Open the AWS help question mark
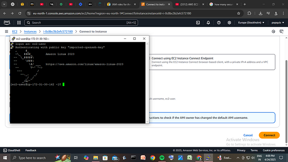This screenshot has height=162, width=288. pyautogui.click(x=219, y=22)
